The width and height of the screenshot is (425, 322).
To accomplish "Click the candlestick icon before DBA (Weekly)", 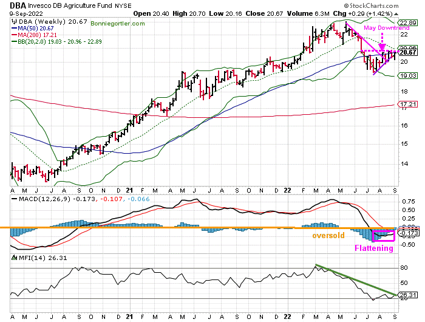I will tap(14, 21).
